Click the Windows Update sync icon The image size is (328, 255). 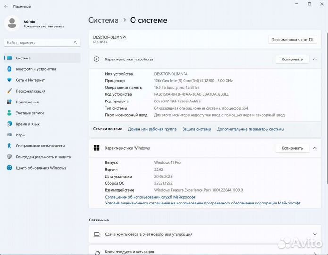pyautogui.click(x=9, y=168)
